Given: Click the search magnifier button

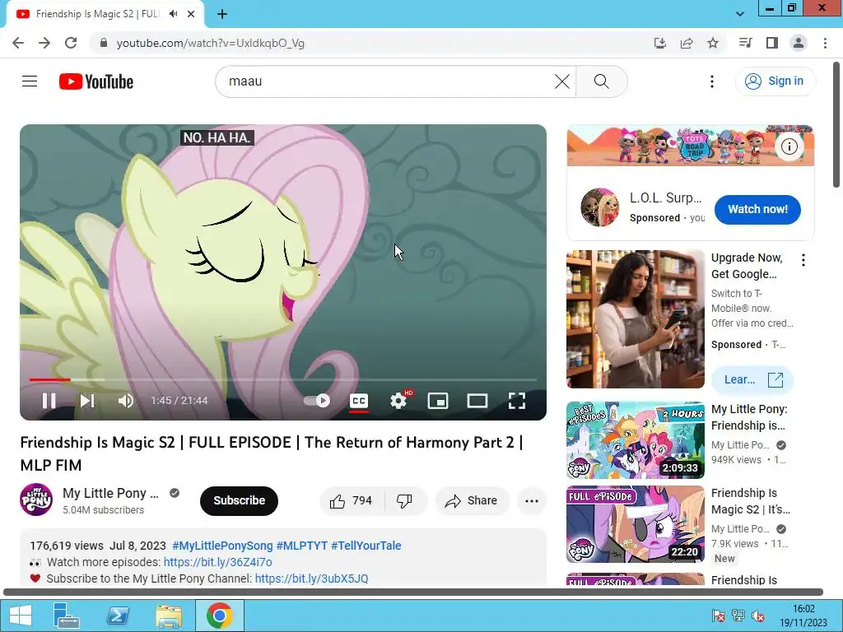Looking at the screenshot, I should click(x=602, y=81).
